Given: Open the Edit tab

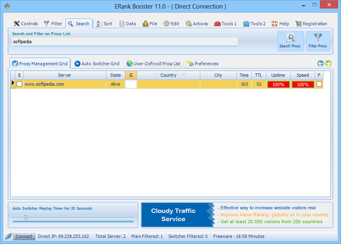Looking at the screenshot, I should (x=171, y=24).
